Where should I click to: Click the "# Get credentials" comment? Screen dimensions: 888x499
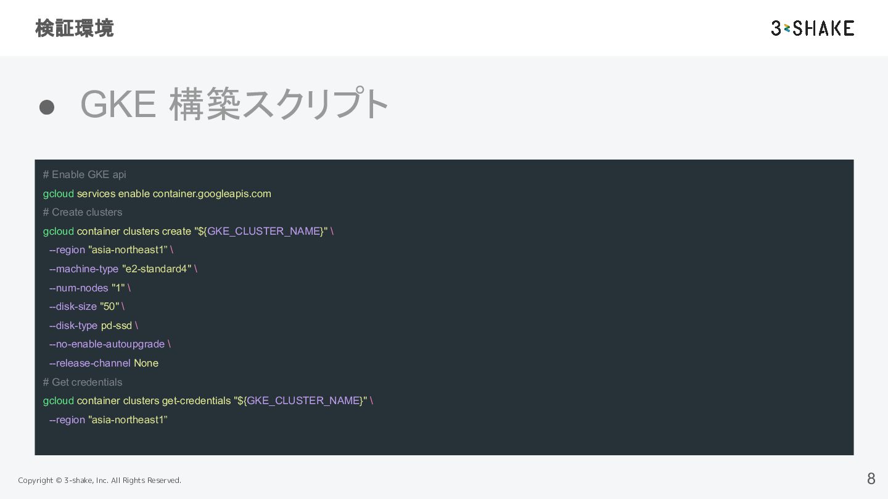[83, 383]
